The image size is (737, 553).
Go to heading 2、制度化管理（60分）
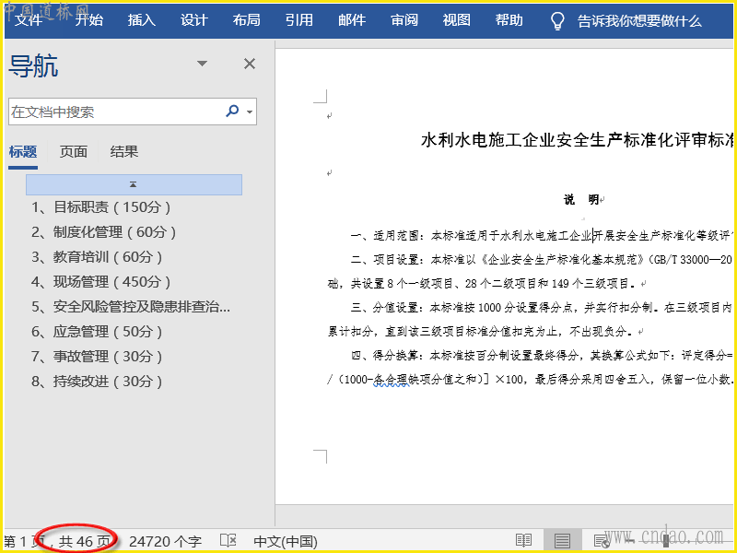(103, 232)
